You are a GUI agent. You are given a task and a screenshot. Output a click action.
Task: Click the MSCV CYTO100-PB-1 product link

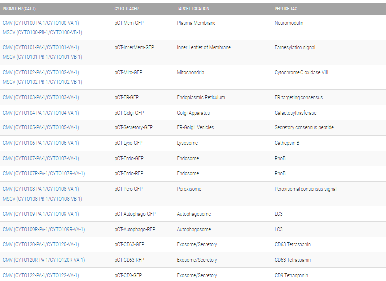[42, 32]
